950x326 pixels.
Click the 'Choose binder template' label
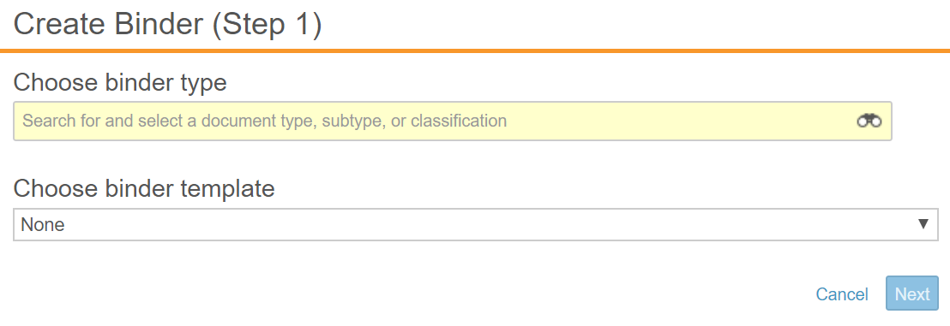(144, 189)
